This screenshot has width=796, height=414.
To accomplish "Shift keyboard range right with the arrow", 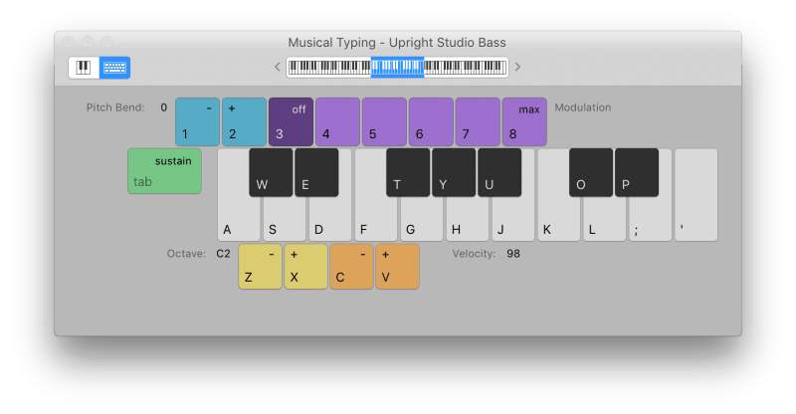I will pos(517,67).
